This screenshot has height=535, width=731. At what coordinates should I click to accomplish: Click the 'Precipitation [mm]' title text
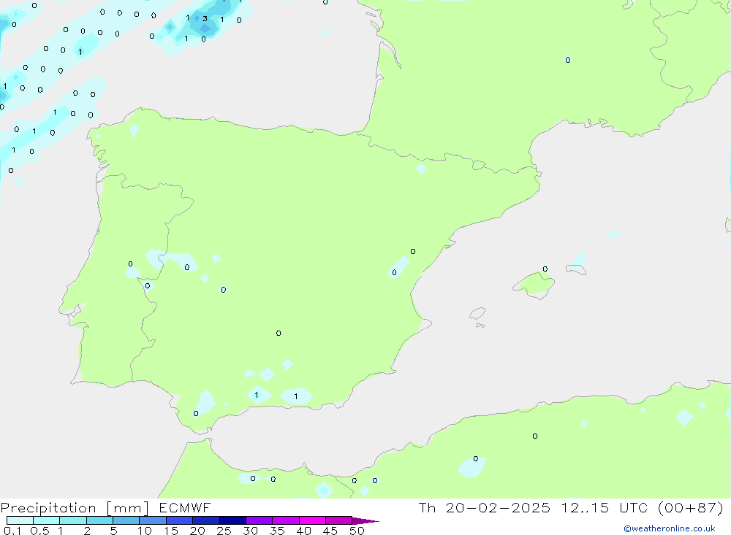click(75, 508)
